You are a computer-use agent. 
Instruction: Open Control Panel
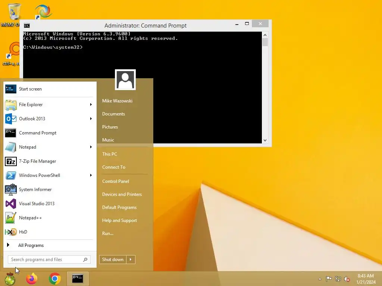[116, 181]
